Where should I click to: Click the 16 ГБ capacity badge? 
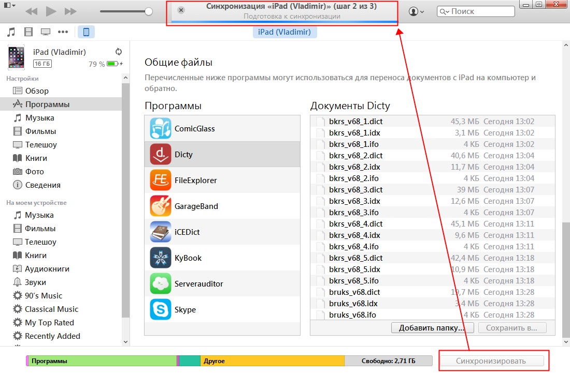click(42, 64)
